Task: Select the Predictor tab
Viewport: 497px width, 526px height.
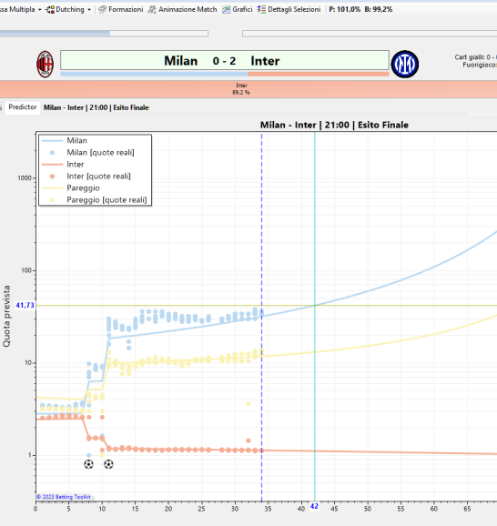Action: 23,107
